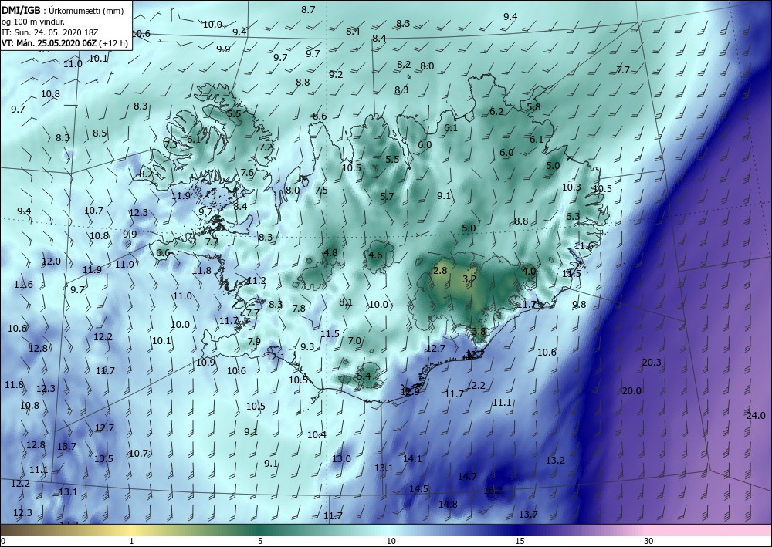Click the 9.8 value on the map
The image size is (772, 547).
pyautogui.click(x=580, y=305)
